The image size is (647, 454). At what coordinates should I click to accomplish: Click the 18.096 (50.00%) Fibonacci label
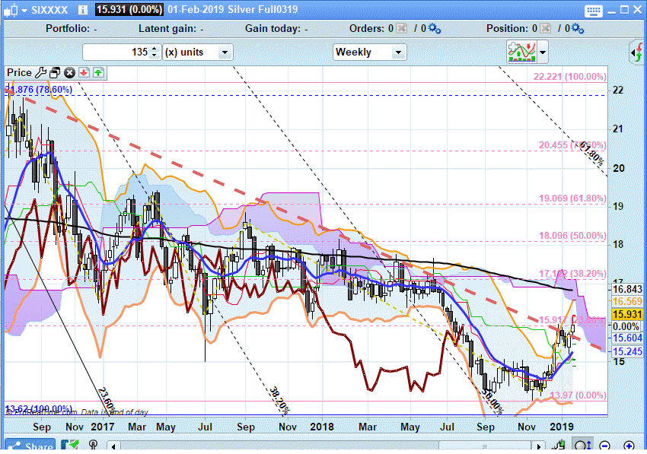pos(572,236)
